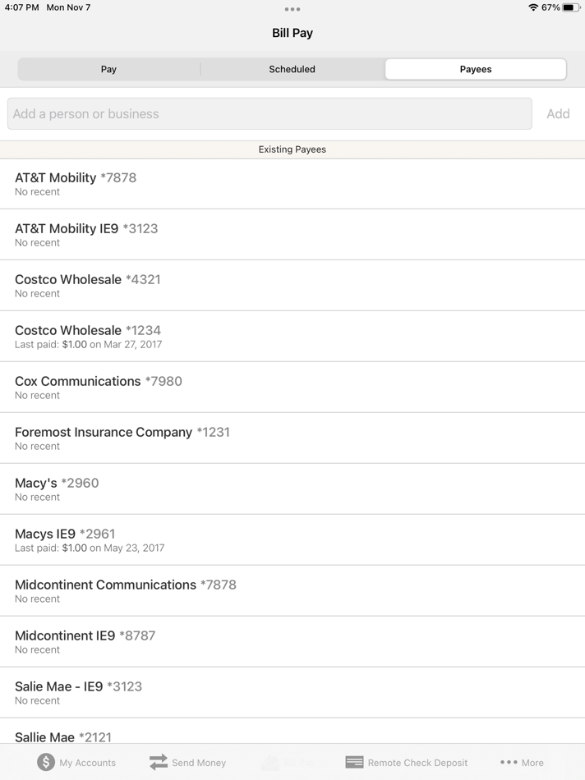Tap the Remote Check Deposit label
The image size is (585, 780).
click(x=417, y=763)
